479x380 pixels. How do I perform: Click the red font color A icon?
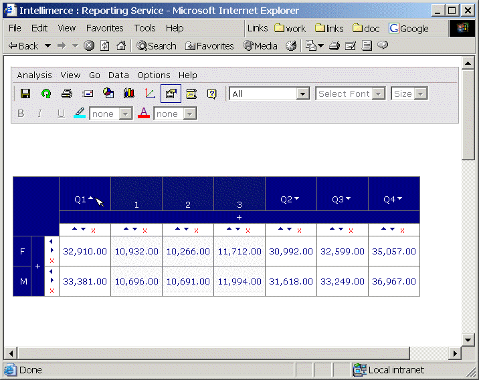point(144,113)
